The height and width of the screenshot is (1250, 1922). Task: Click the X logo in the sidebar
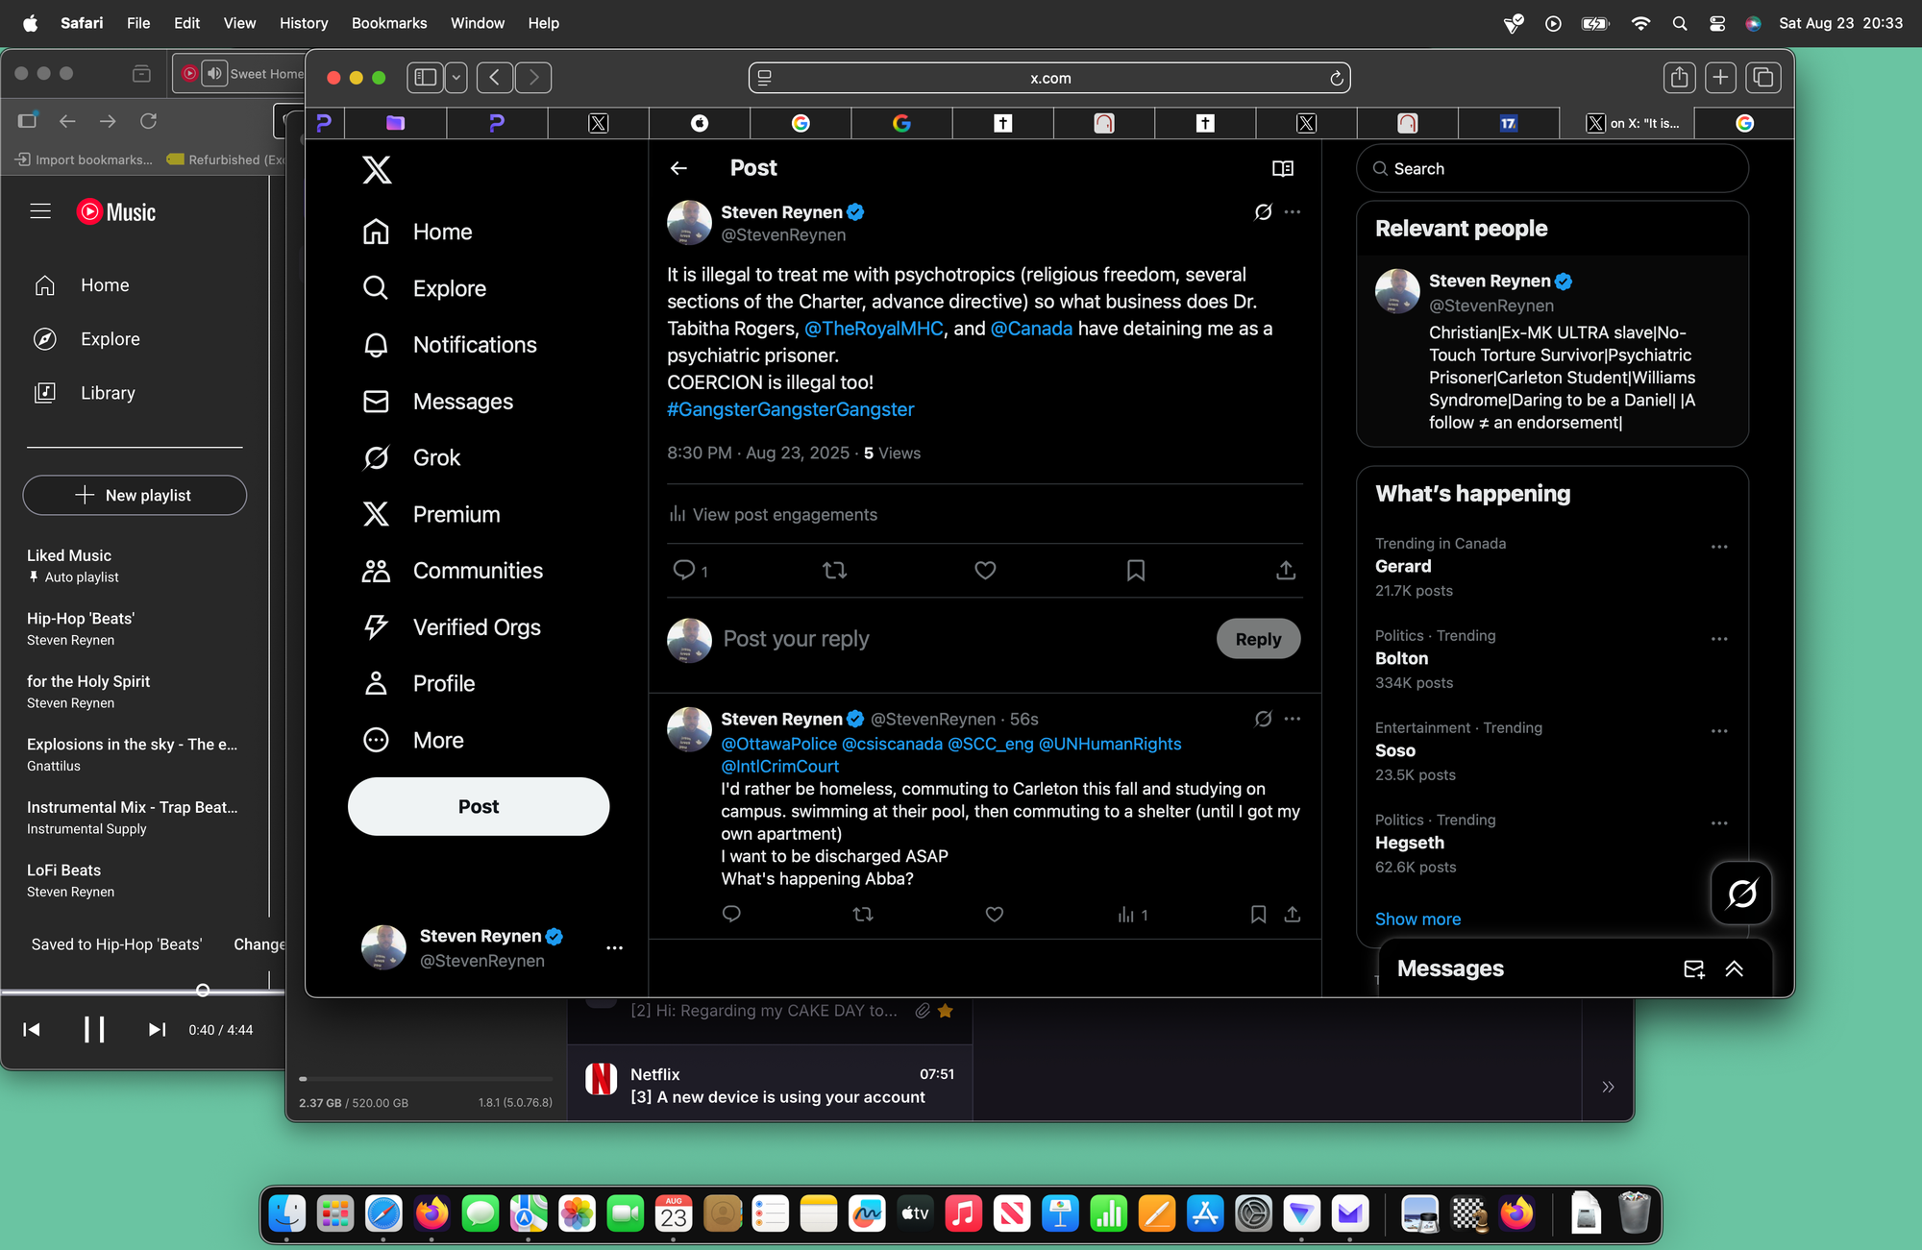pos(377,169)
